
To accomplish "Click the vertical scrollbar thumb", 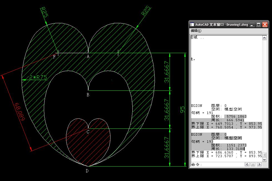I will 264,155.
